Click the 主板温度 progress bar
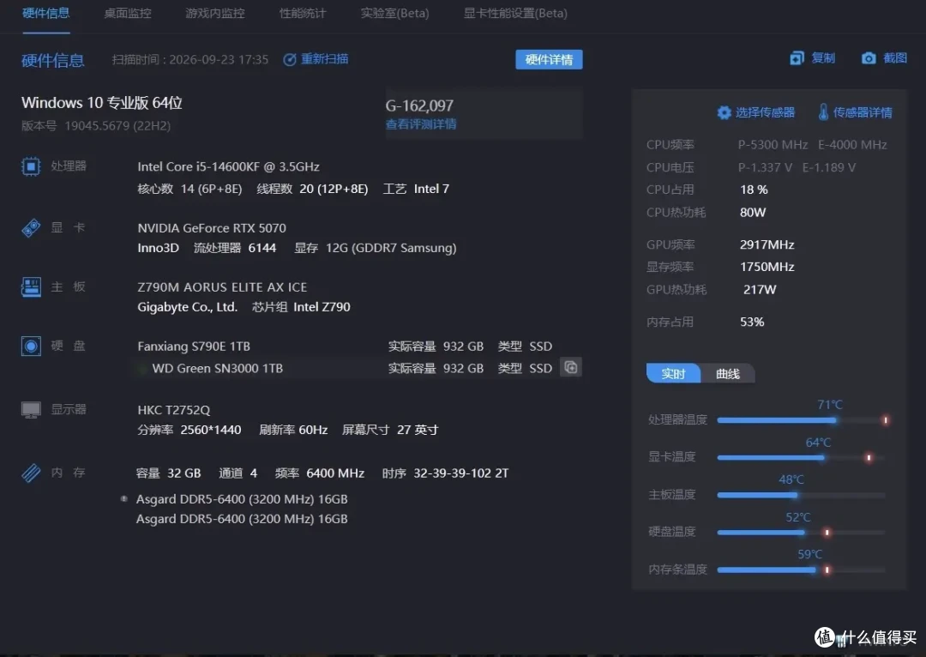 (802, 495)
